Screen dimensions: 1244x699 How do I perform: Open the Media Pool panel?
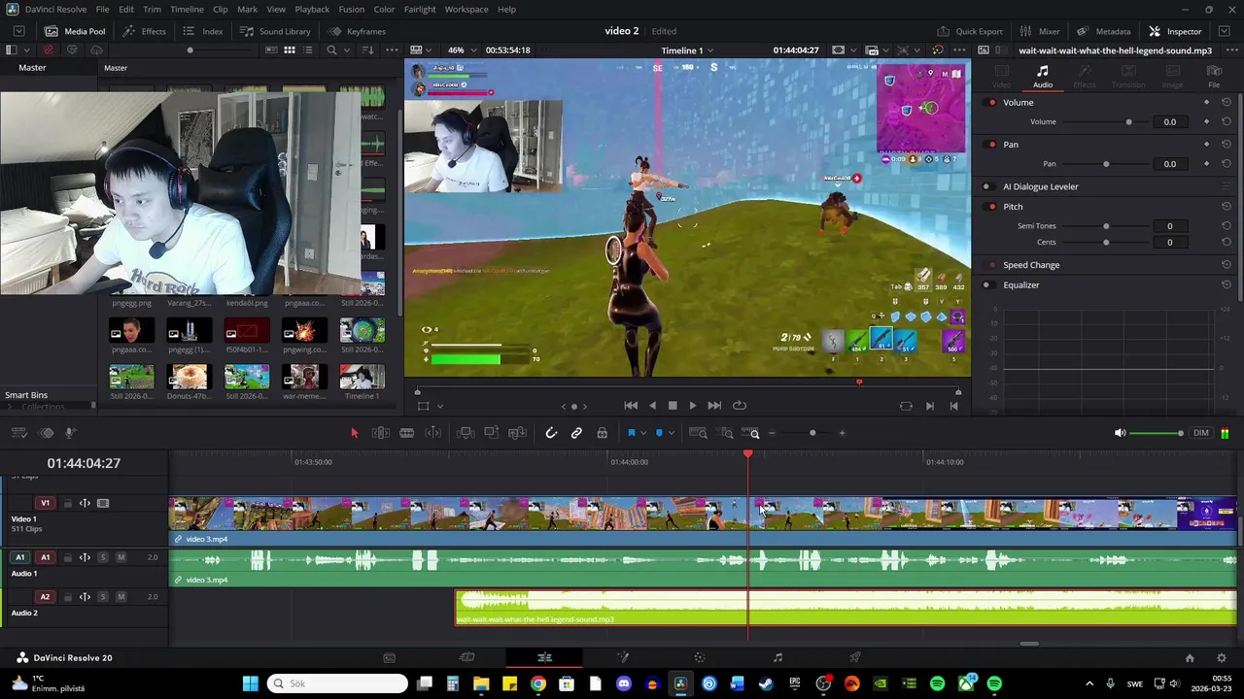[75, 31]
